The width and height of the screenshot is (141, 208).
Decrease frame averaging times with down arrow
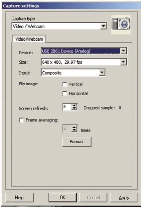pos(74,130)
